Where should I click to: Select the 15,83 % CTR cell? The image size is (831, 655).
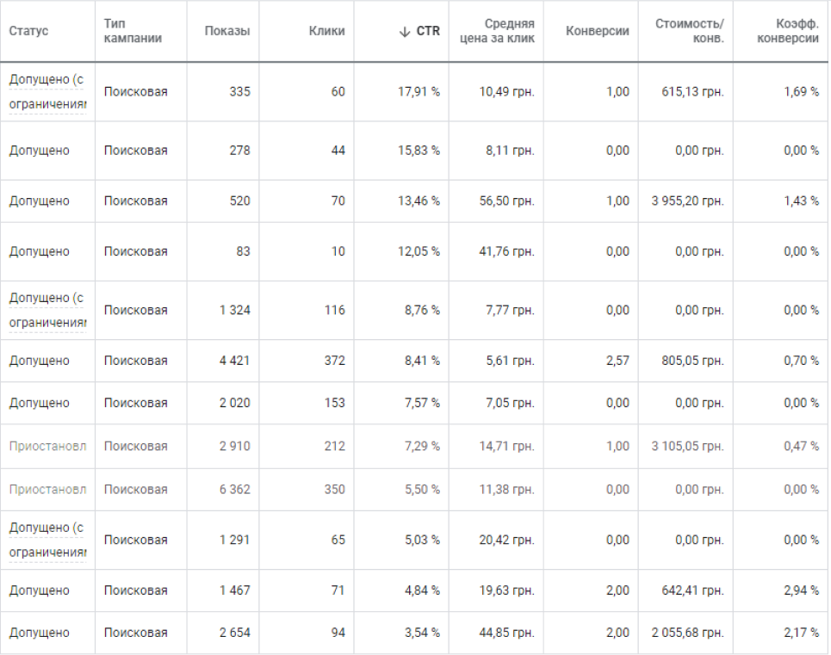[x=419, y=151]
